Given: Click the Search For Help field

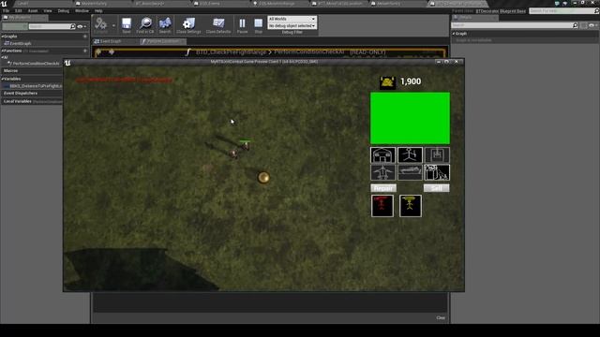Looking at the screenshot, I should (563, 10).
